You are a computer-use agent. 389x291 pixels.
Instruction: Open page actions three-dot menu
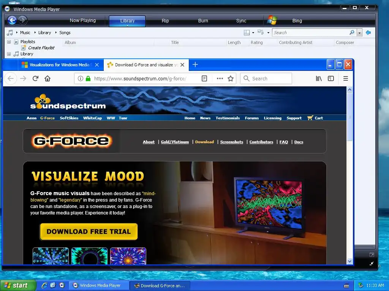(220, 78)
